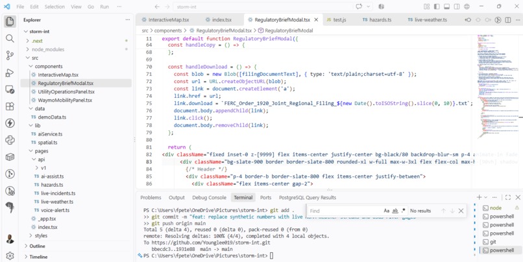
Task: Open the Copilot chat dropdown chevron
Action: (x=368, y=6)
